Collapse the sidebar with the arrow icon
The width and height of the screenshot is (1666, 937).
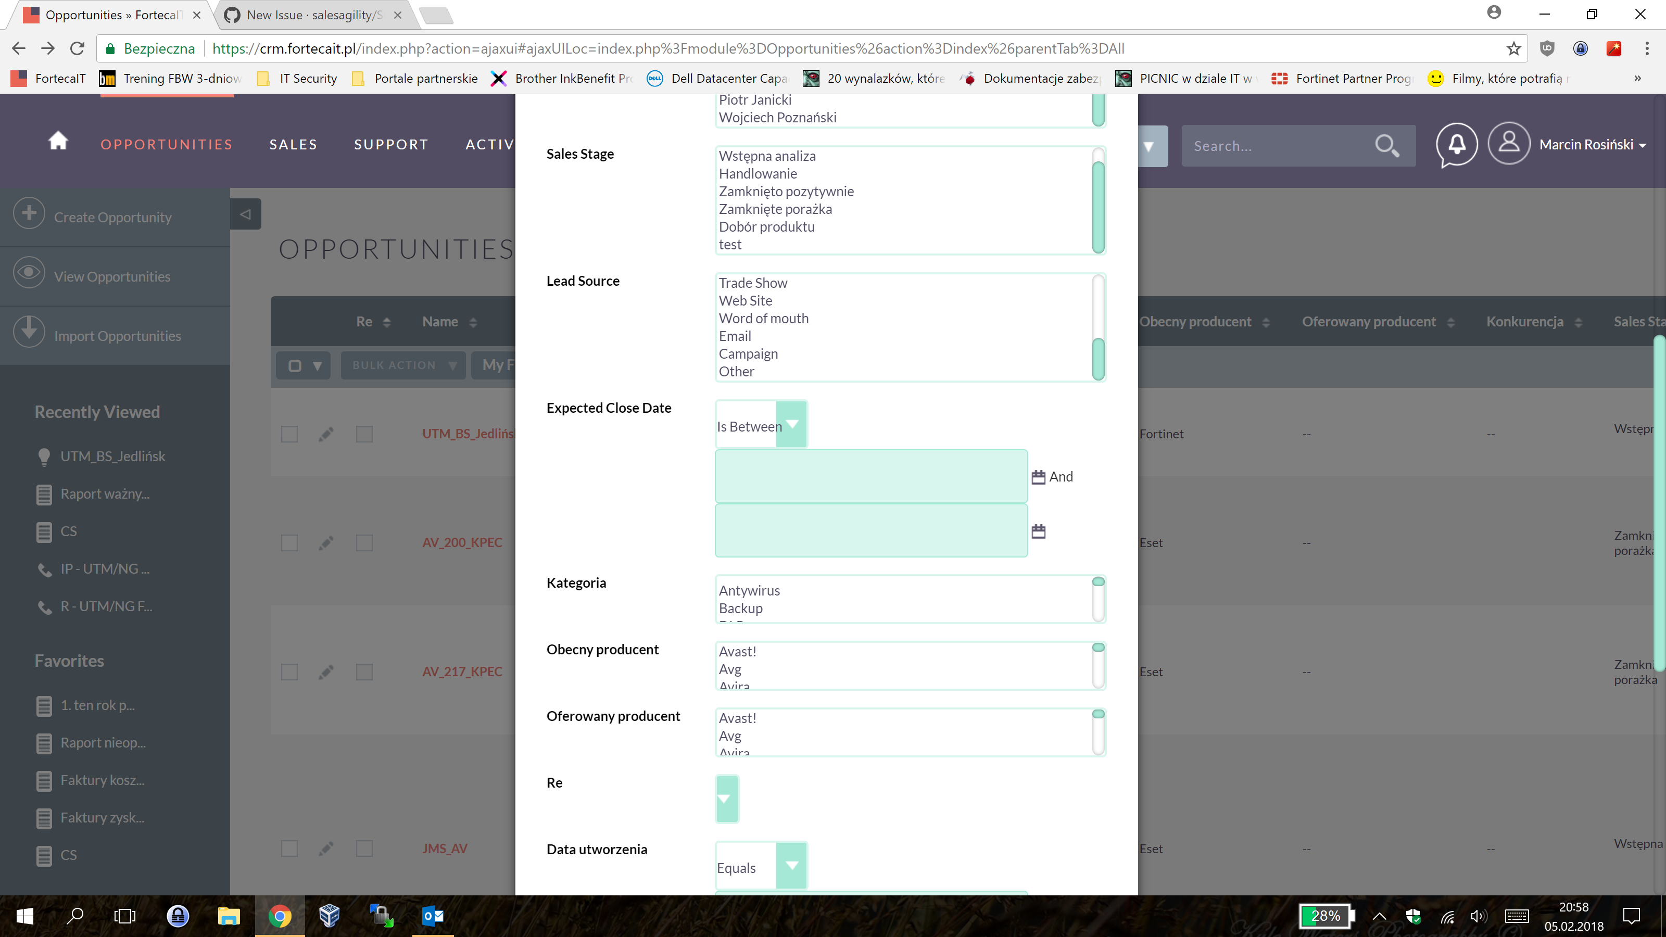pyautogui.click(x=245, y=213)
